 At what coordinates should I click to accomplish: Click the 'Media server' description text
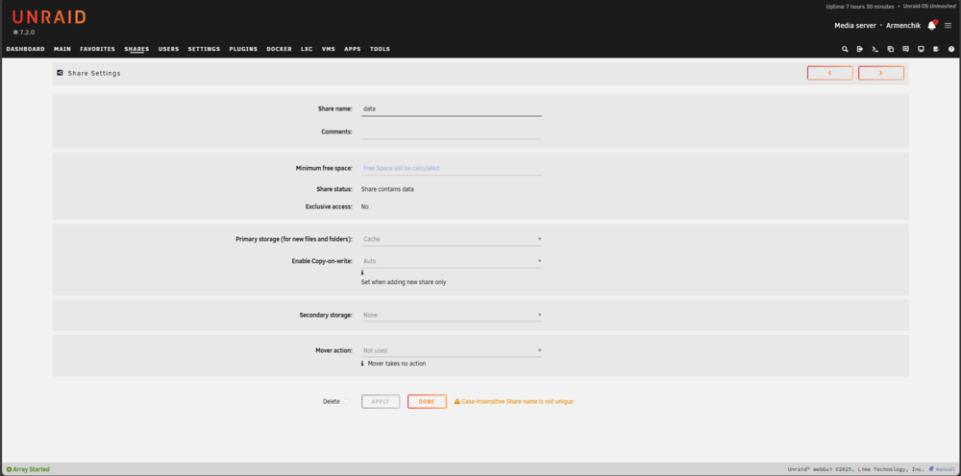(856, 26)
